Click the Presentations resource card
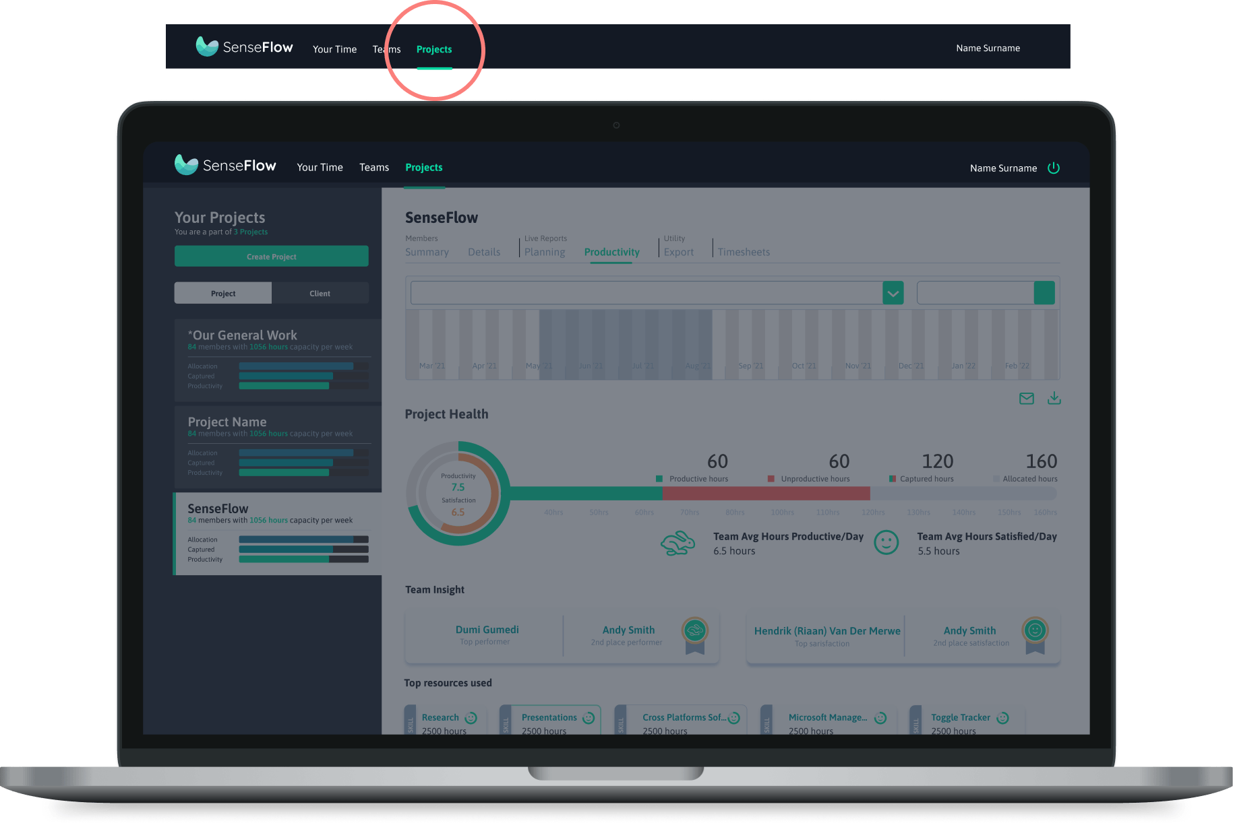Image resolution: width=1233 pixels, height=825 pixels. coord(551,720)
